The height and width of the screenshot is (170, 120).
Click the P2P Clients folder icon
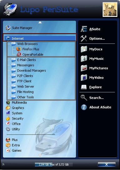13,76
